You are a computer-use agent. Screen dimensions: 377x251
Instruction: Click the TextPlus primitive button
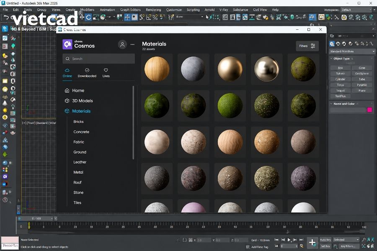[x=340, y=96]
